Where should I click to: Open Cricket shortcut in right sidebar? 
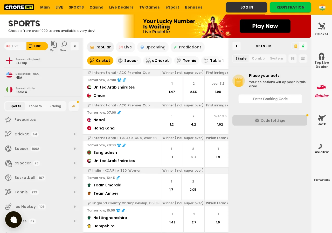322,29
